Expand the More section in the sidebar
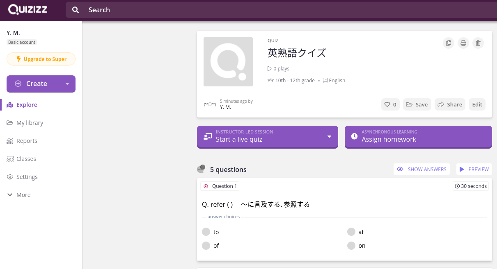The height and width of the screenshot is (269, 497). coord(10,194)
